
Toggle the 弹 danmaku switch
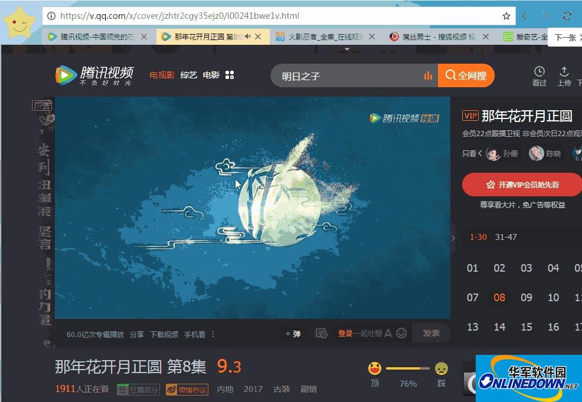pyautogui.click(x=293, y=334)
